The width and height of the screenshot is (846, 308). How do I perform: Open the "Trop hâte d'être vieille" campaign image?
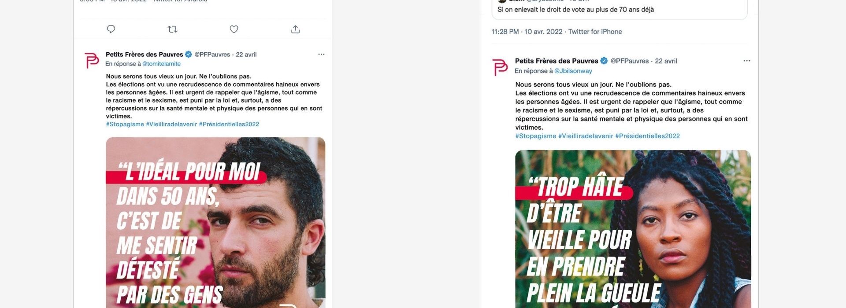click(x=633, y=229)
